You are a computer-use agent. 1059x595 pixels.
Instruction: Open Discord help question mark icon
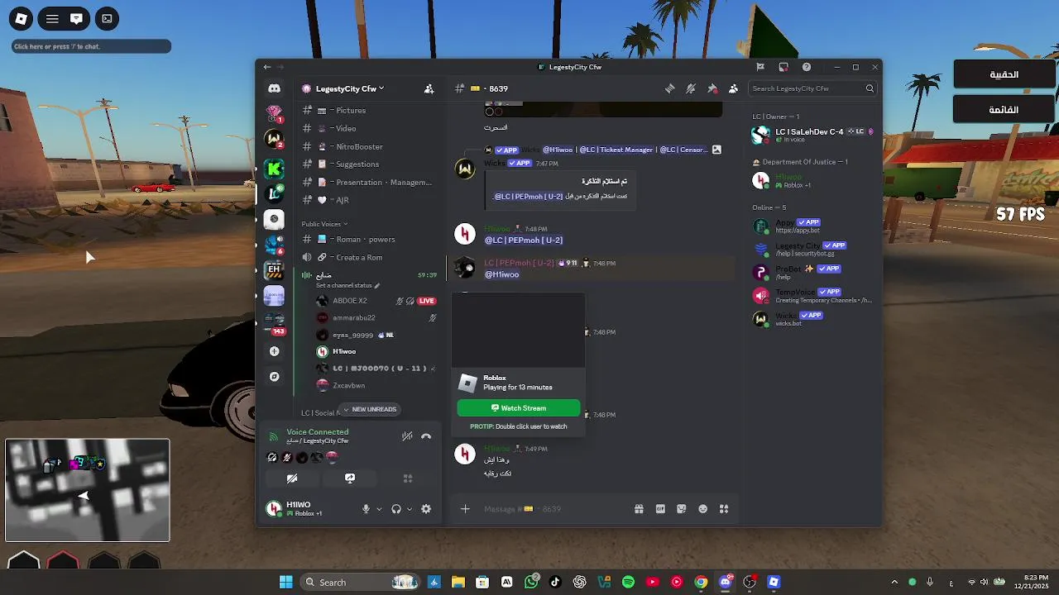(x=807, y=67)
